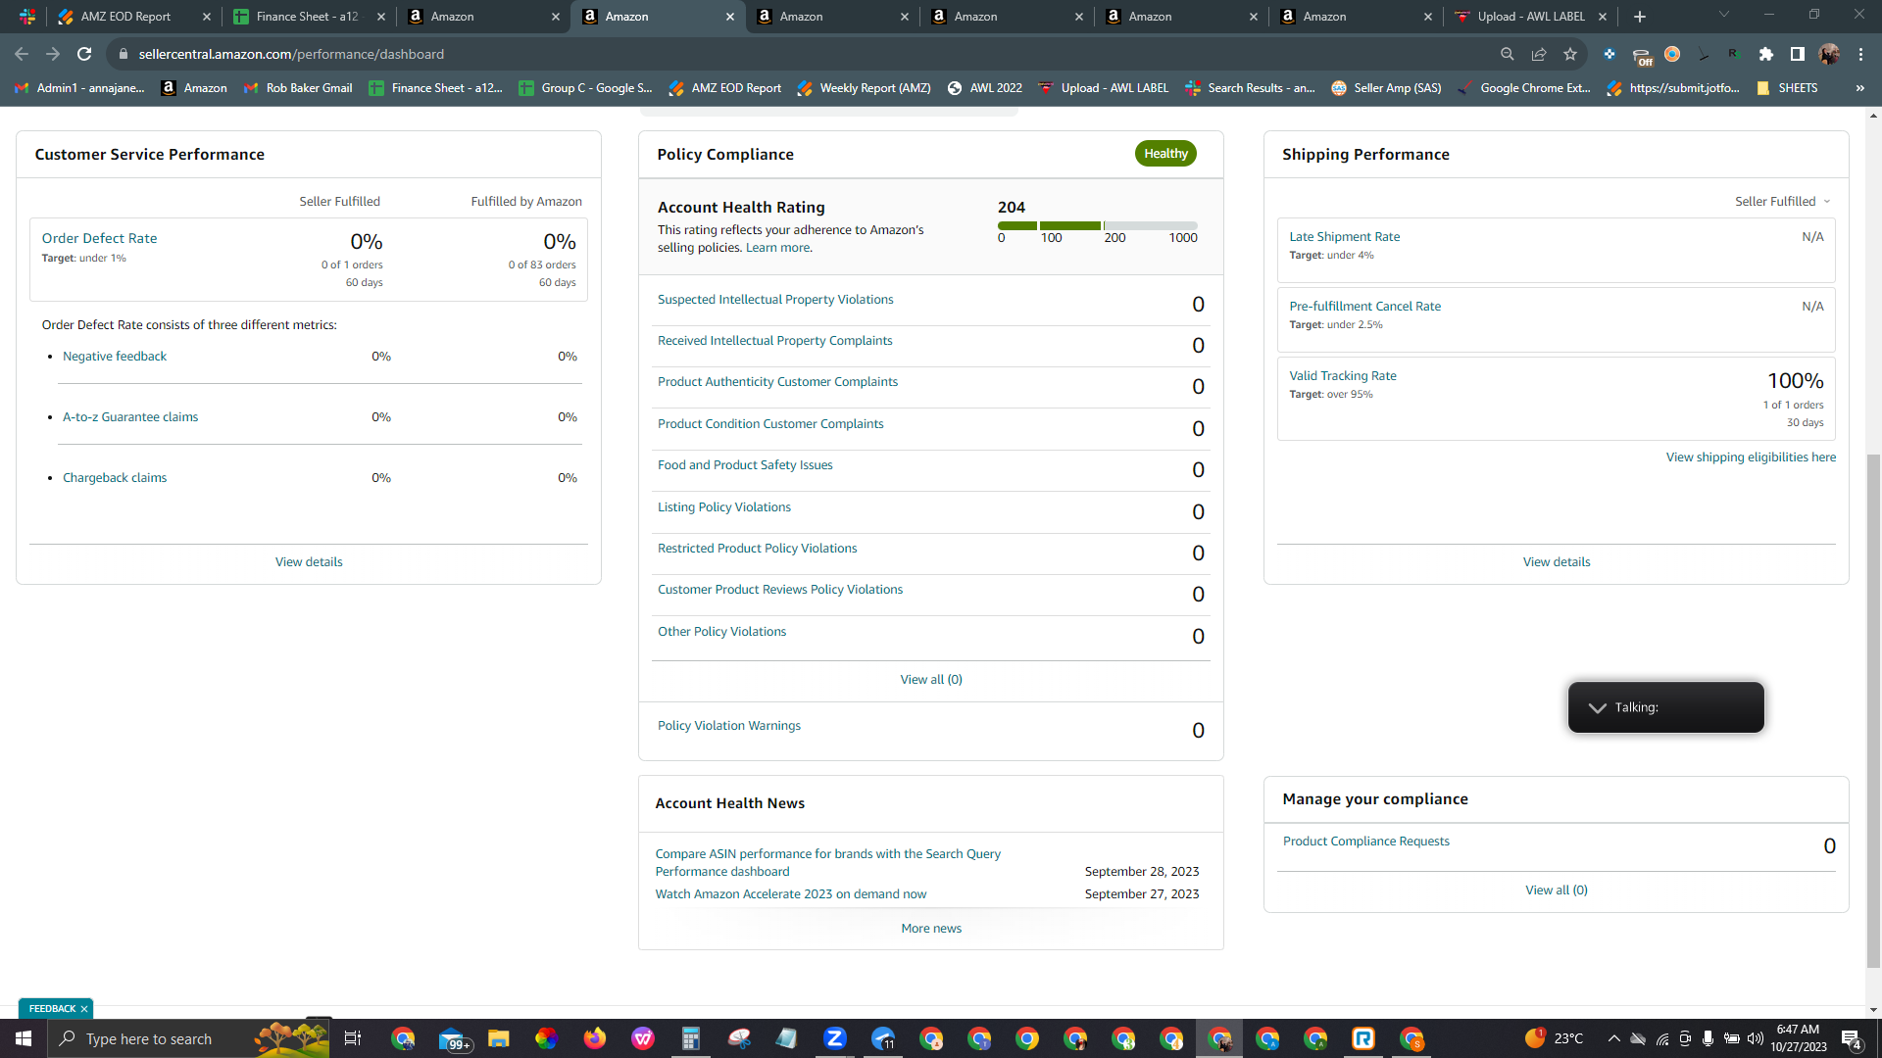Image resolution: width=1882 pixels, height=1058 pixels.
Task: Bookmark this page with the star icon
Action: point(1570,54)
